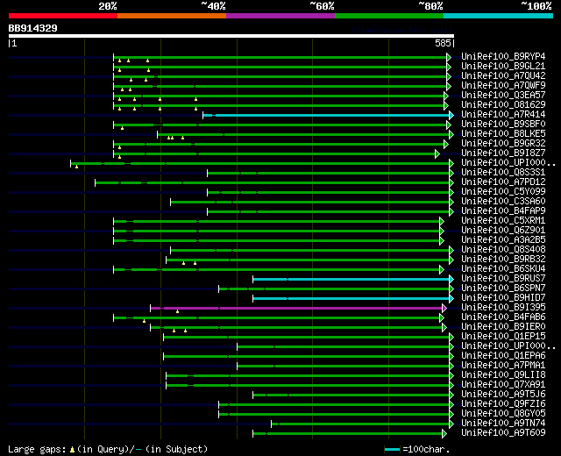Click the arrowhead ending the A3A2B5 alignment
Viewport: 561px width, 456px height.
442,240
